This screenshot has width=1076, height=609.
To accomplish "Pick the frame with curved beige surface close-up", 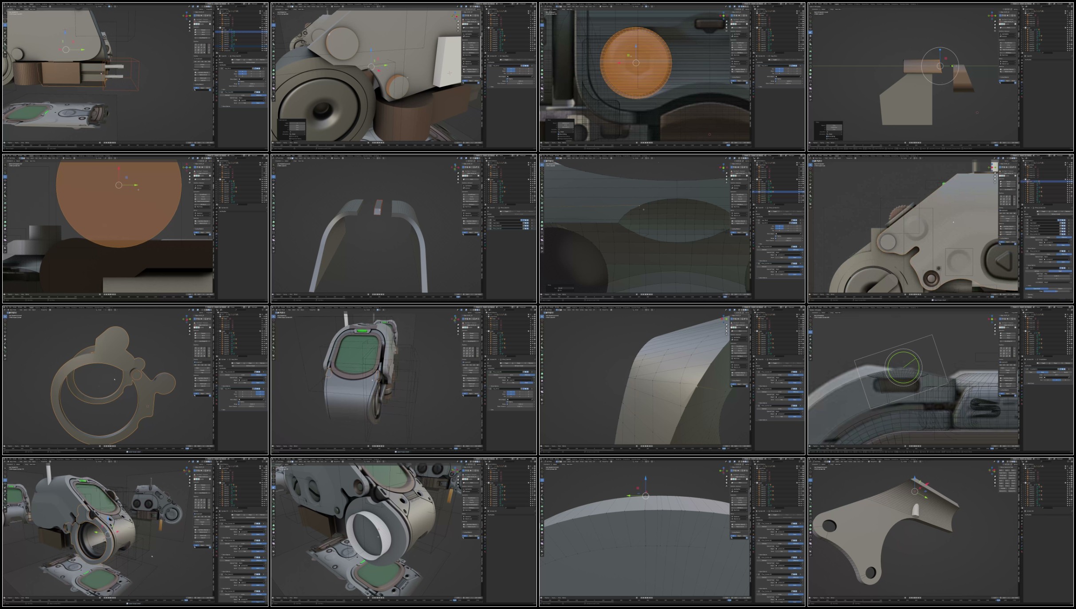I will coord(672,380).
